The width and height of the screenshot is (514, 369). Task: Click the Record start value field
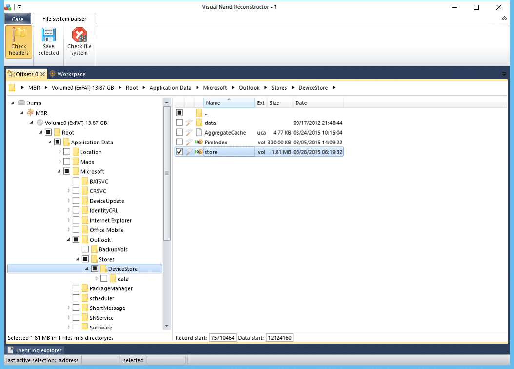point(222,337)
